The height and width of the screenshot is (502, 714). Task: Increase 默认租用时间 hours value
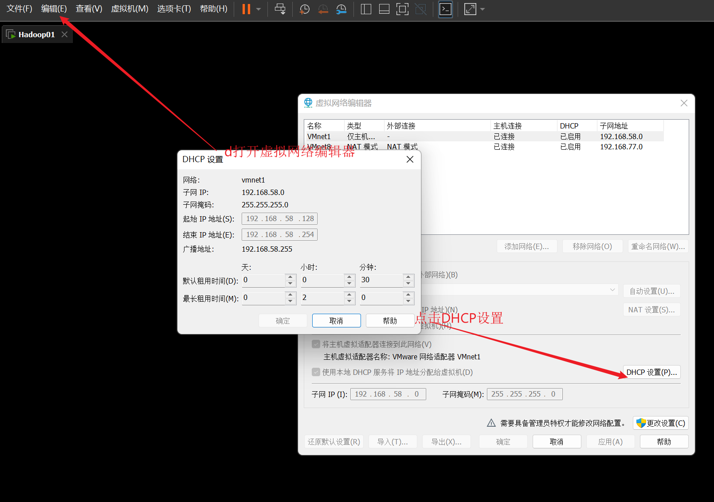[349, 277]
